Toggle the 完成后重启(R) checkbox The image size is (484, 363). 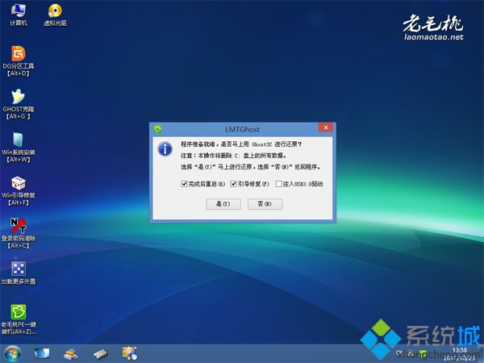184,184
